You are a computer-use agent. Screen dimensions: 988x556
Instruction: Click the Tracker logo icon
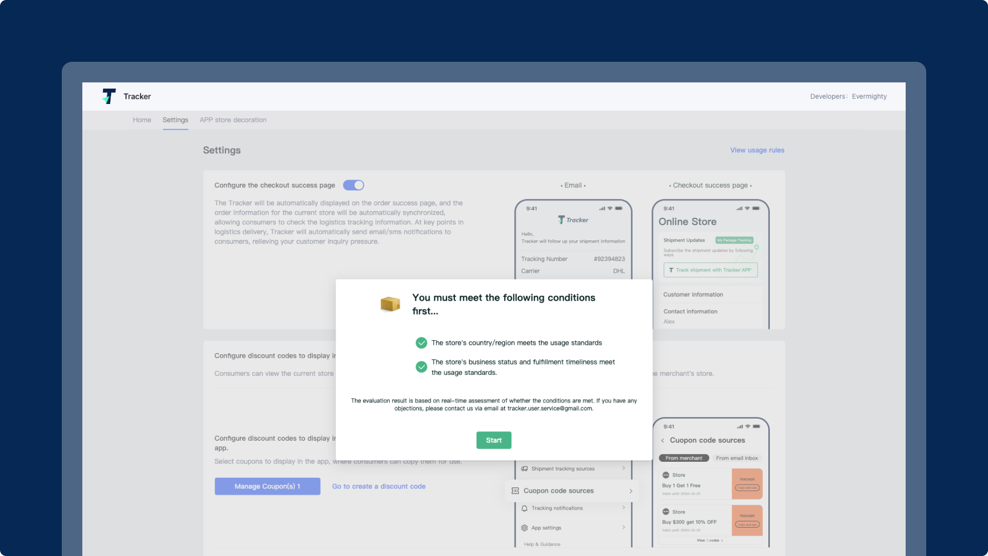[x=109, y=96]
